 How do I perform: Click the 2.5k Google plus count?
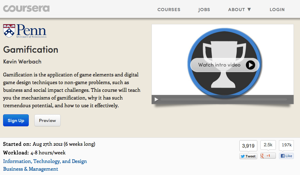tap(268, 145)
